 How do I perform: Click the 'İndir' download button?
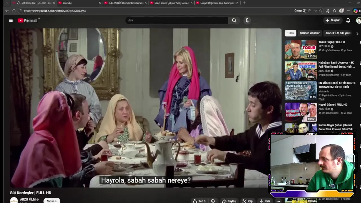tap(265, 201)
